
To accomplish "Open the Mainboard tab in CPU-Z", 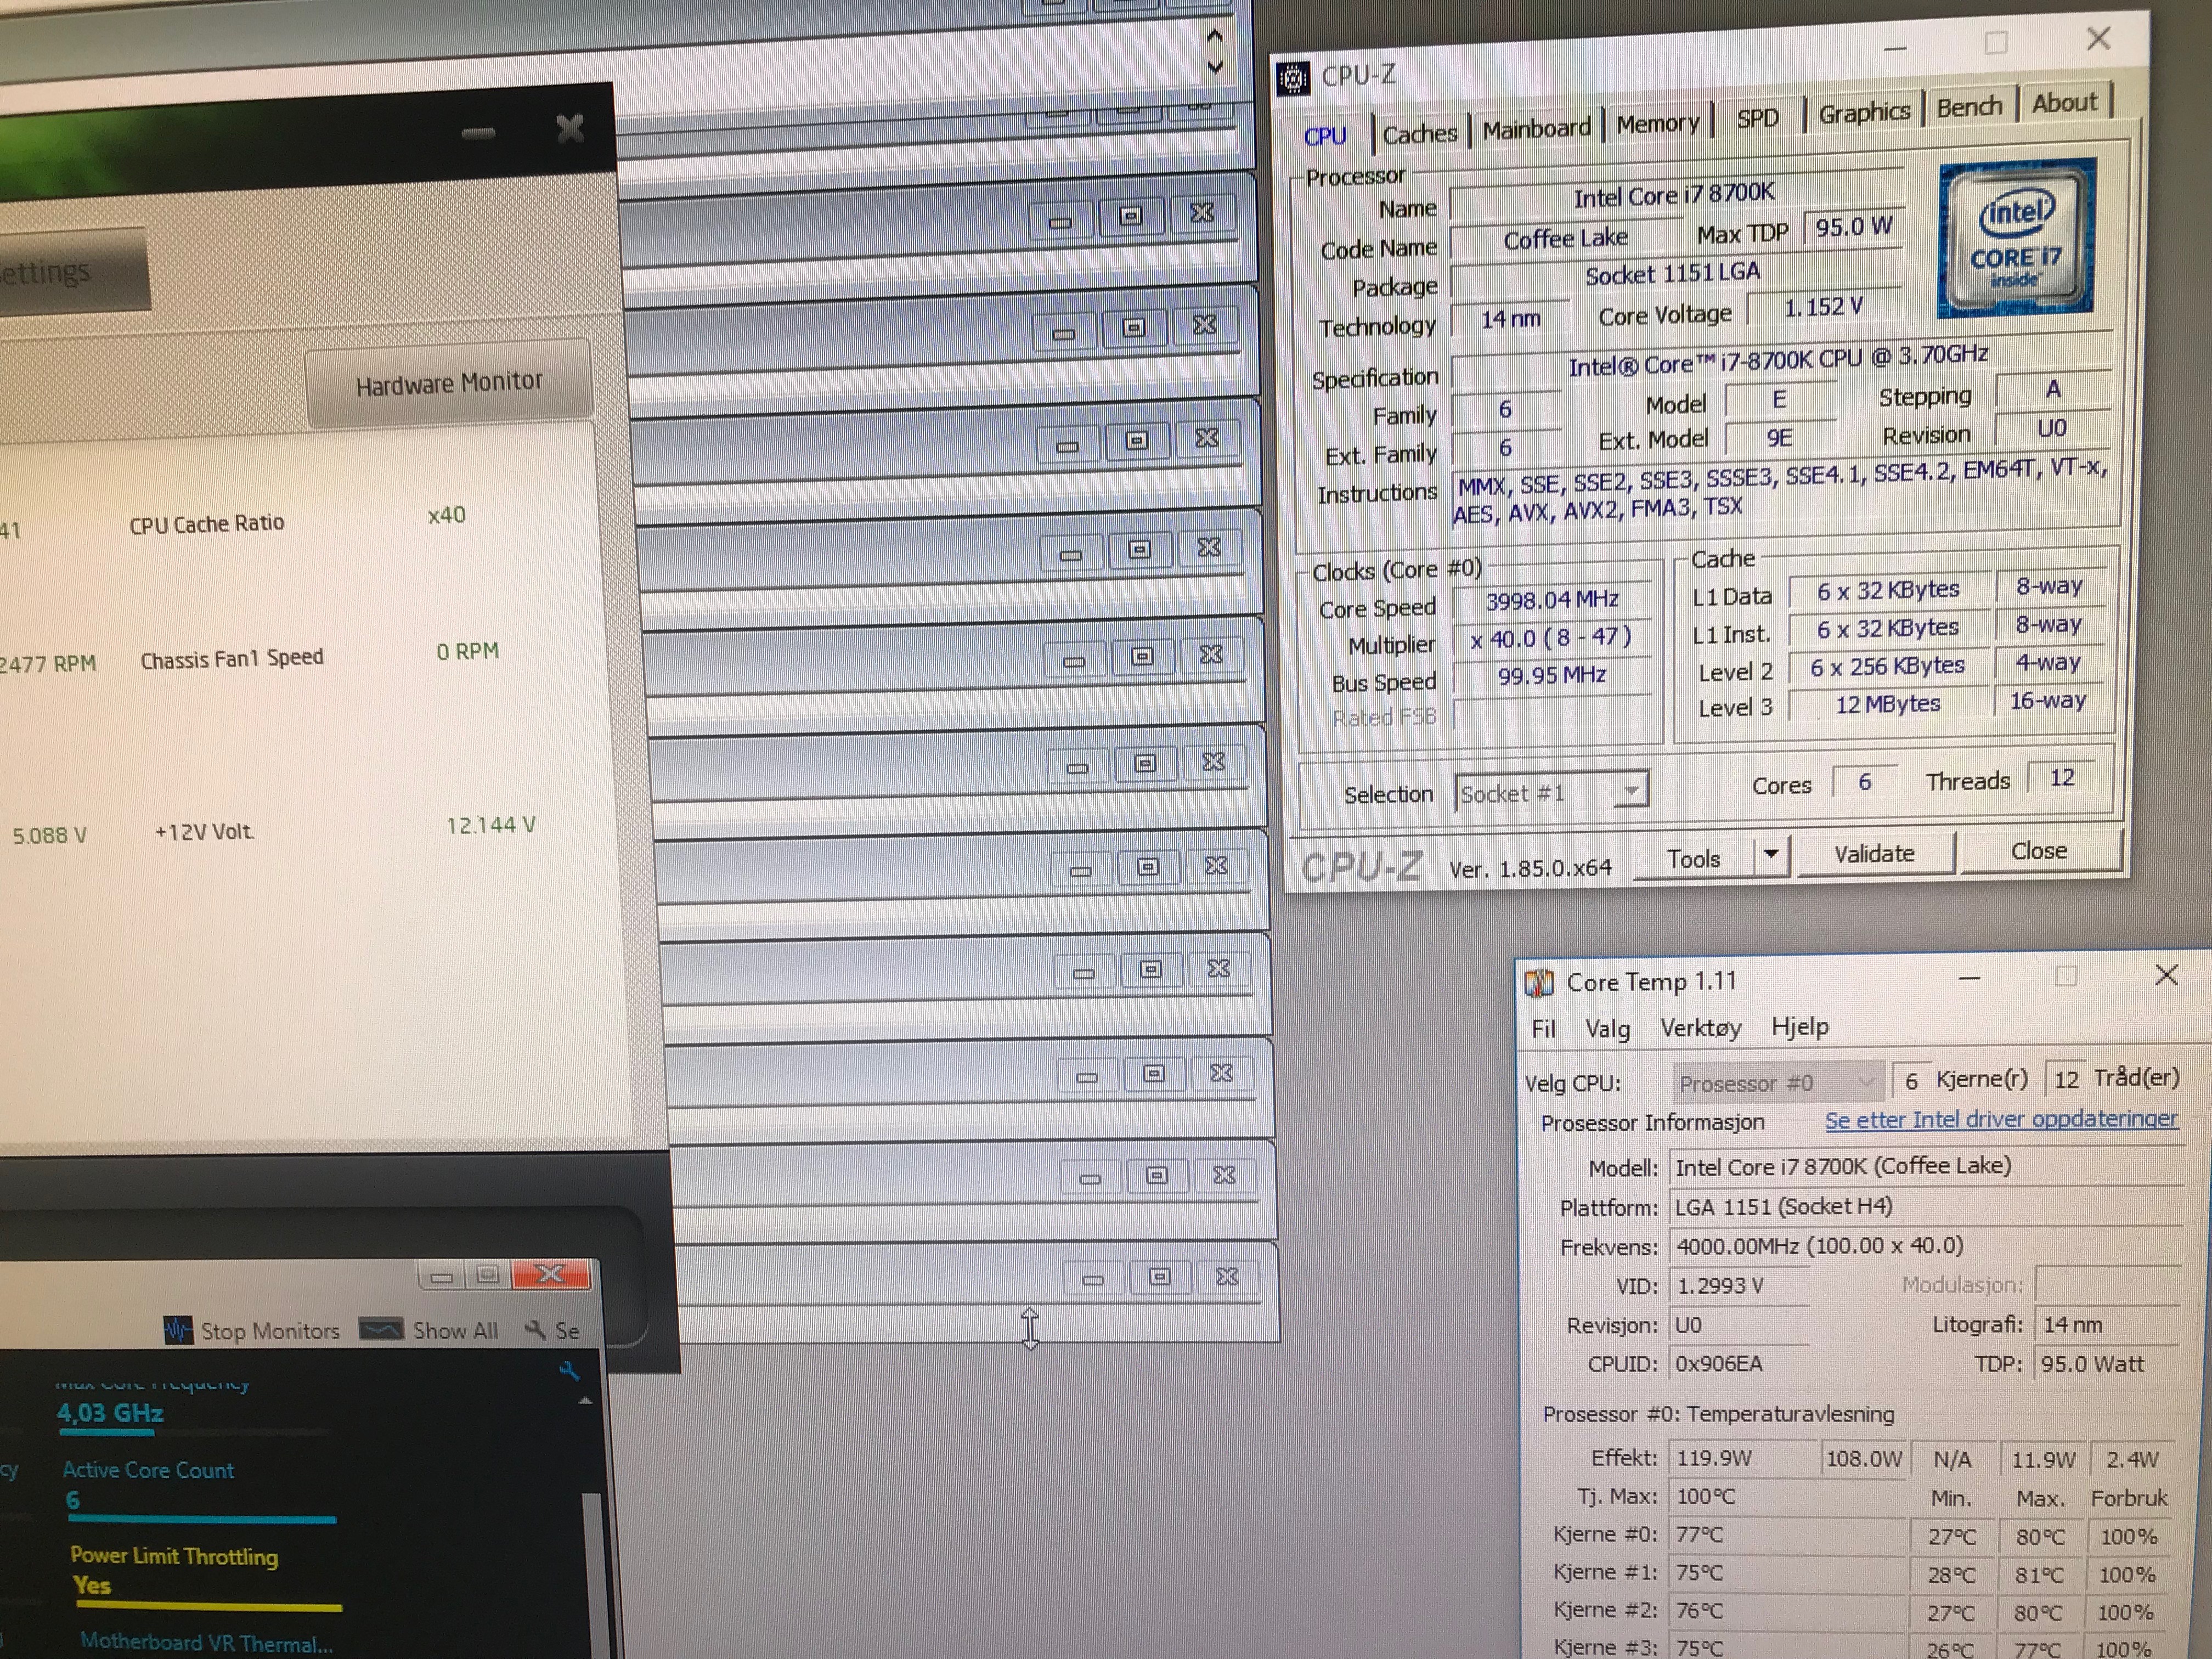I will (x=1536, y=129).
